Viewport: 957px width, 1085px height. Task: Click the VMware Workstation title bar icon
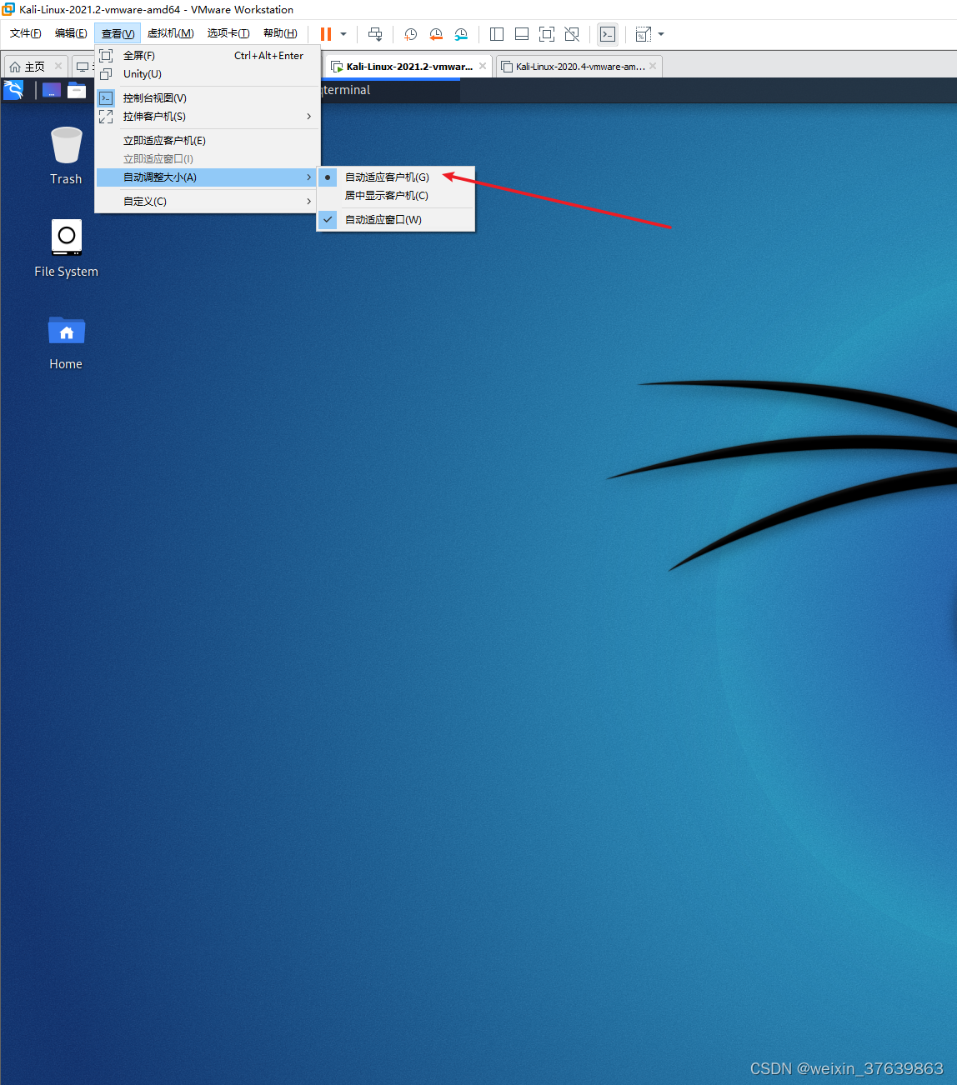(x=9, y=9)
